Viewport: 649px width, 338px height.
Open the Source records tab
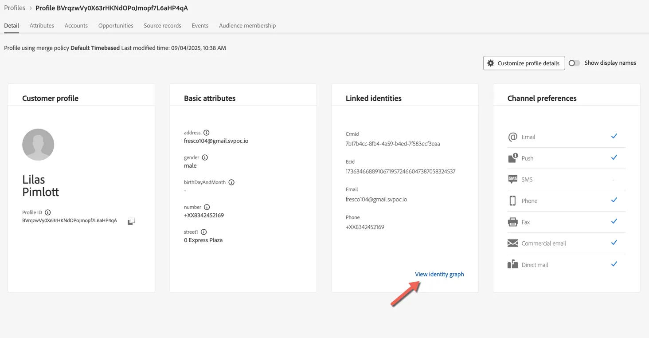(x=162, y=26)
